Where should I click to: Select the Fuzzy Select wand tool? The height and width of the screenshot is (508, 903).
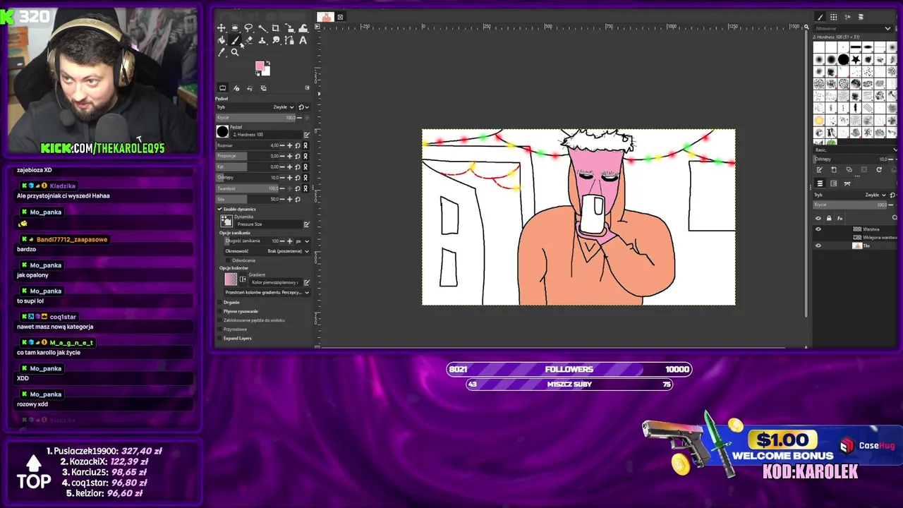262,28
